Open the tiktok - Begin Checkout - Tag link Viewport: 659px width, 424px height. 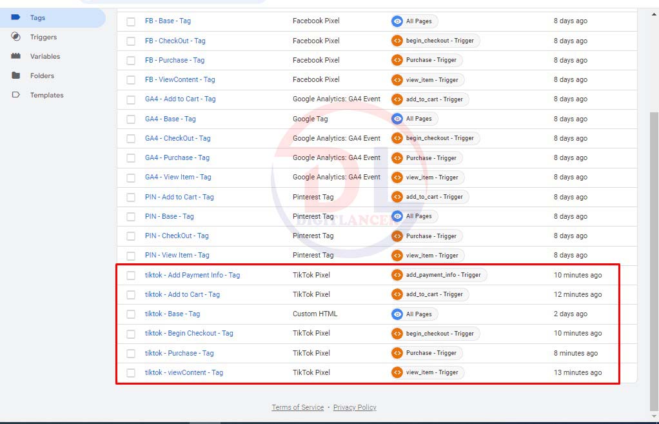point(189,333)
